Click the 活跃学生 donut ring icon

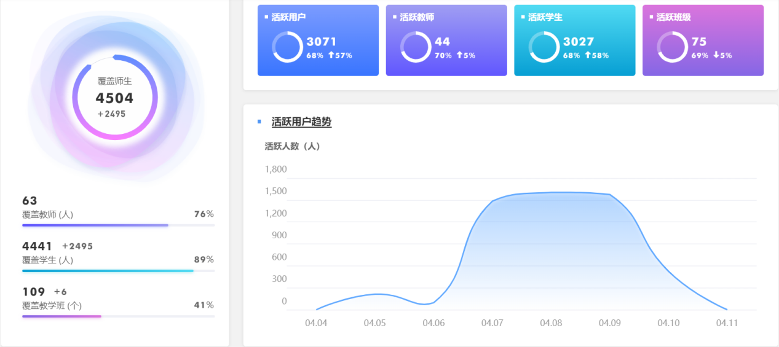point(544,47)
